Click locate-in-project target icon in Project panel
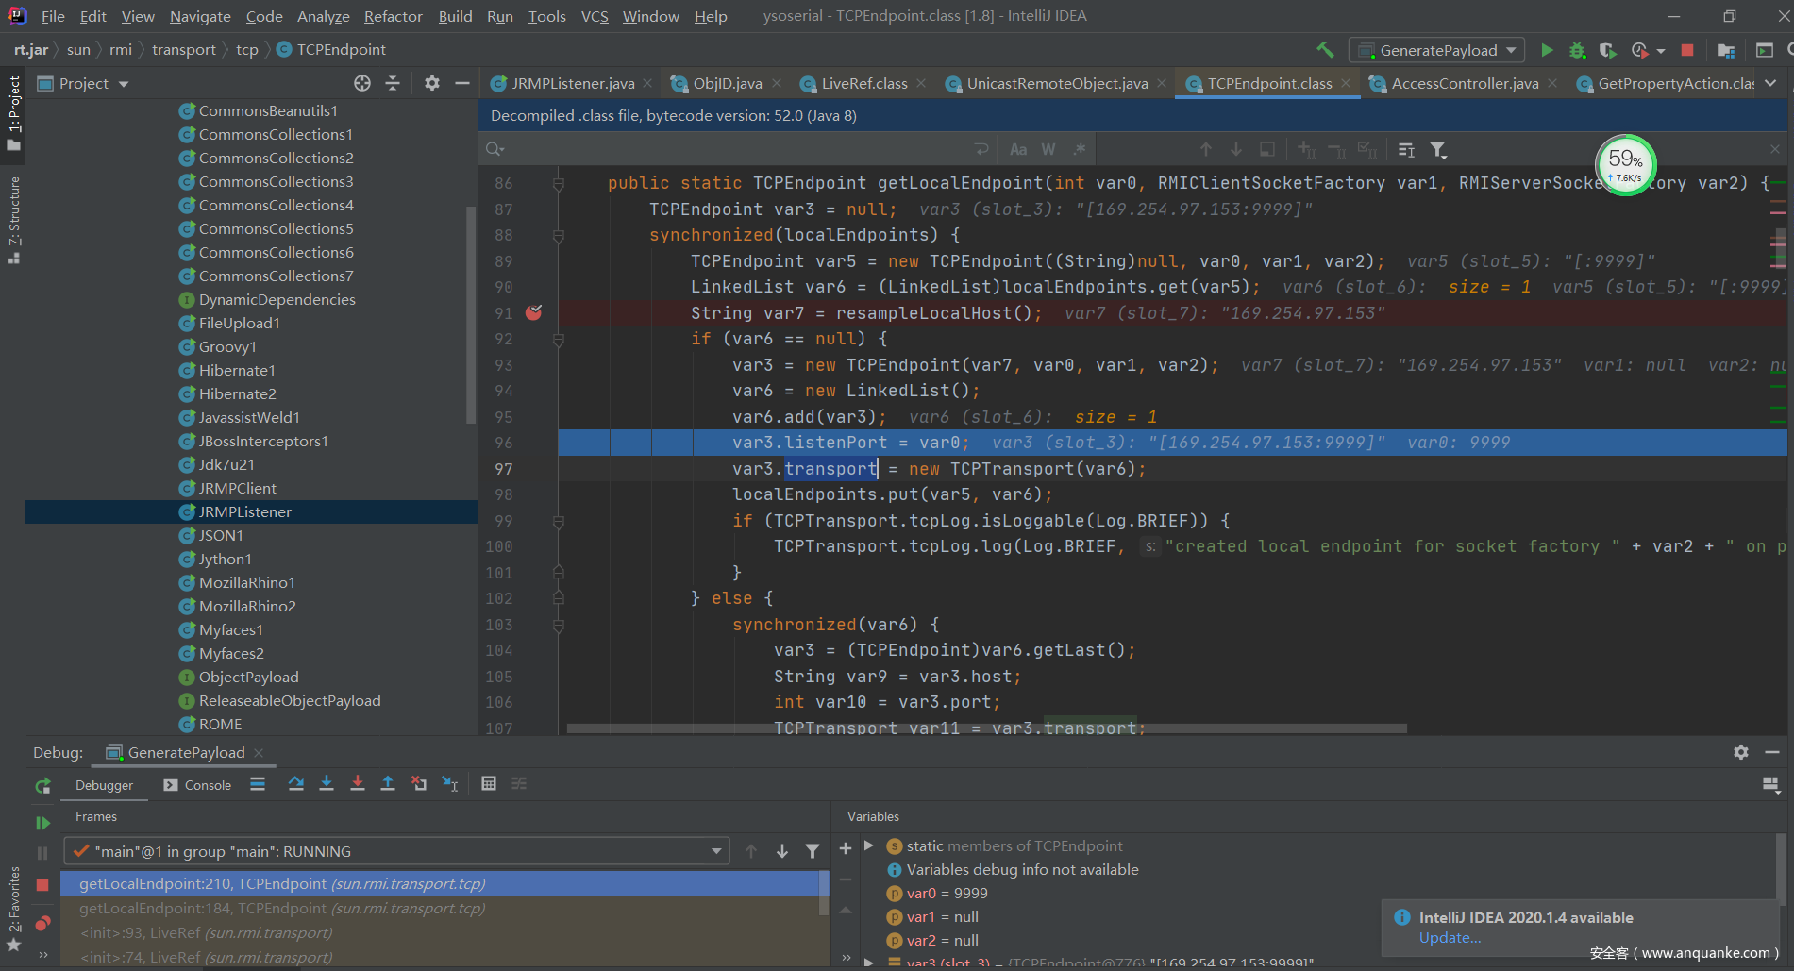The image size is (1794, 971). click(362, 84)
